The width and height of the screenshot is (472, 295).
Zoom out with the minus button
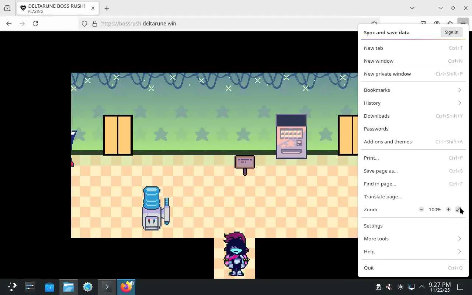(421, 209)
